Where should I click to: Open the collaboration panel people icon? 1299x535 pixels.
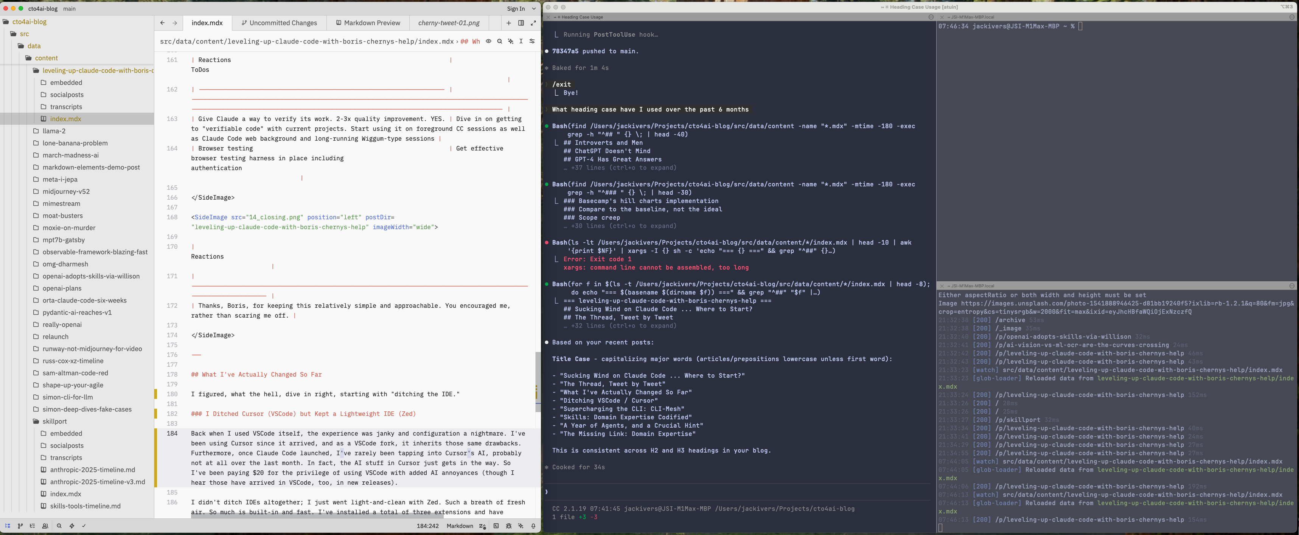(x=45, y=526)
